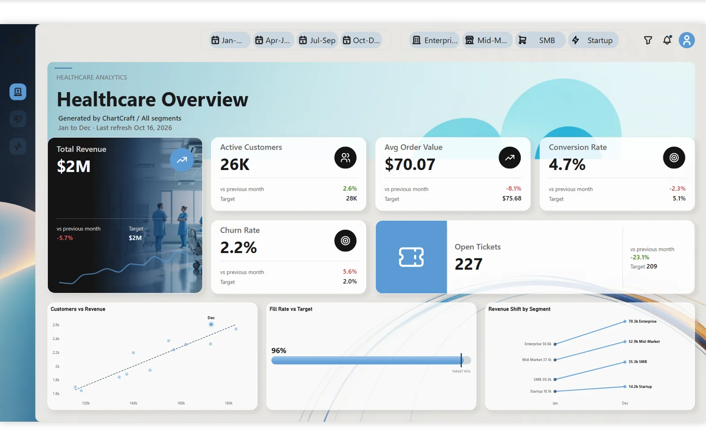Click the Revenue Shift by Segment title

[x=519, y=309]
